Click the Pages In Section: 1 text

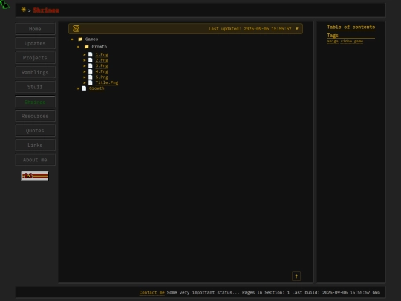click(x=266, y=292)
